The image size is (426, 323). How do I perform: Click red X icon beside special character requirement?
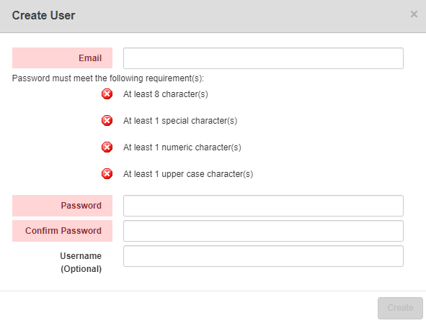[x=107, y=121]
